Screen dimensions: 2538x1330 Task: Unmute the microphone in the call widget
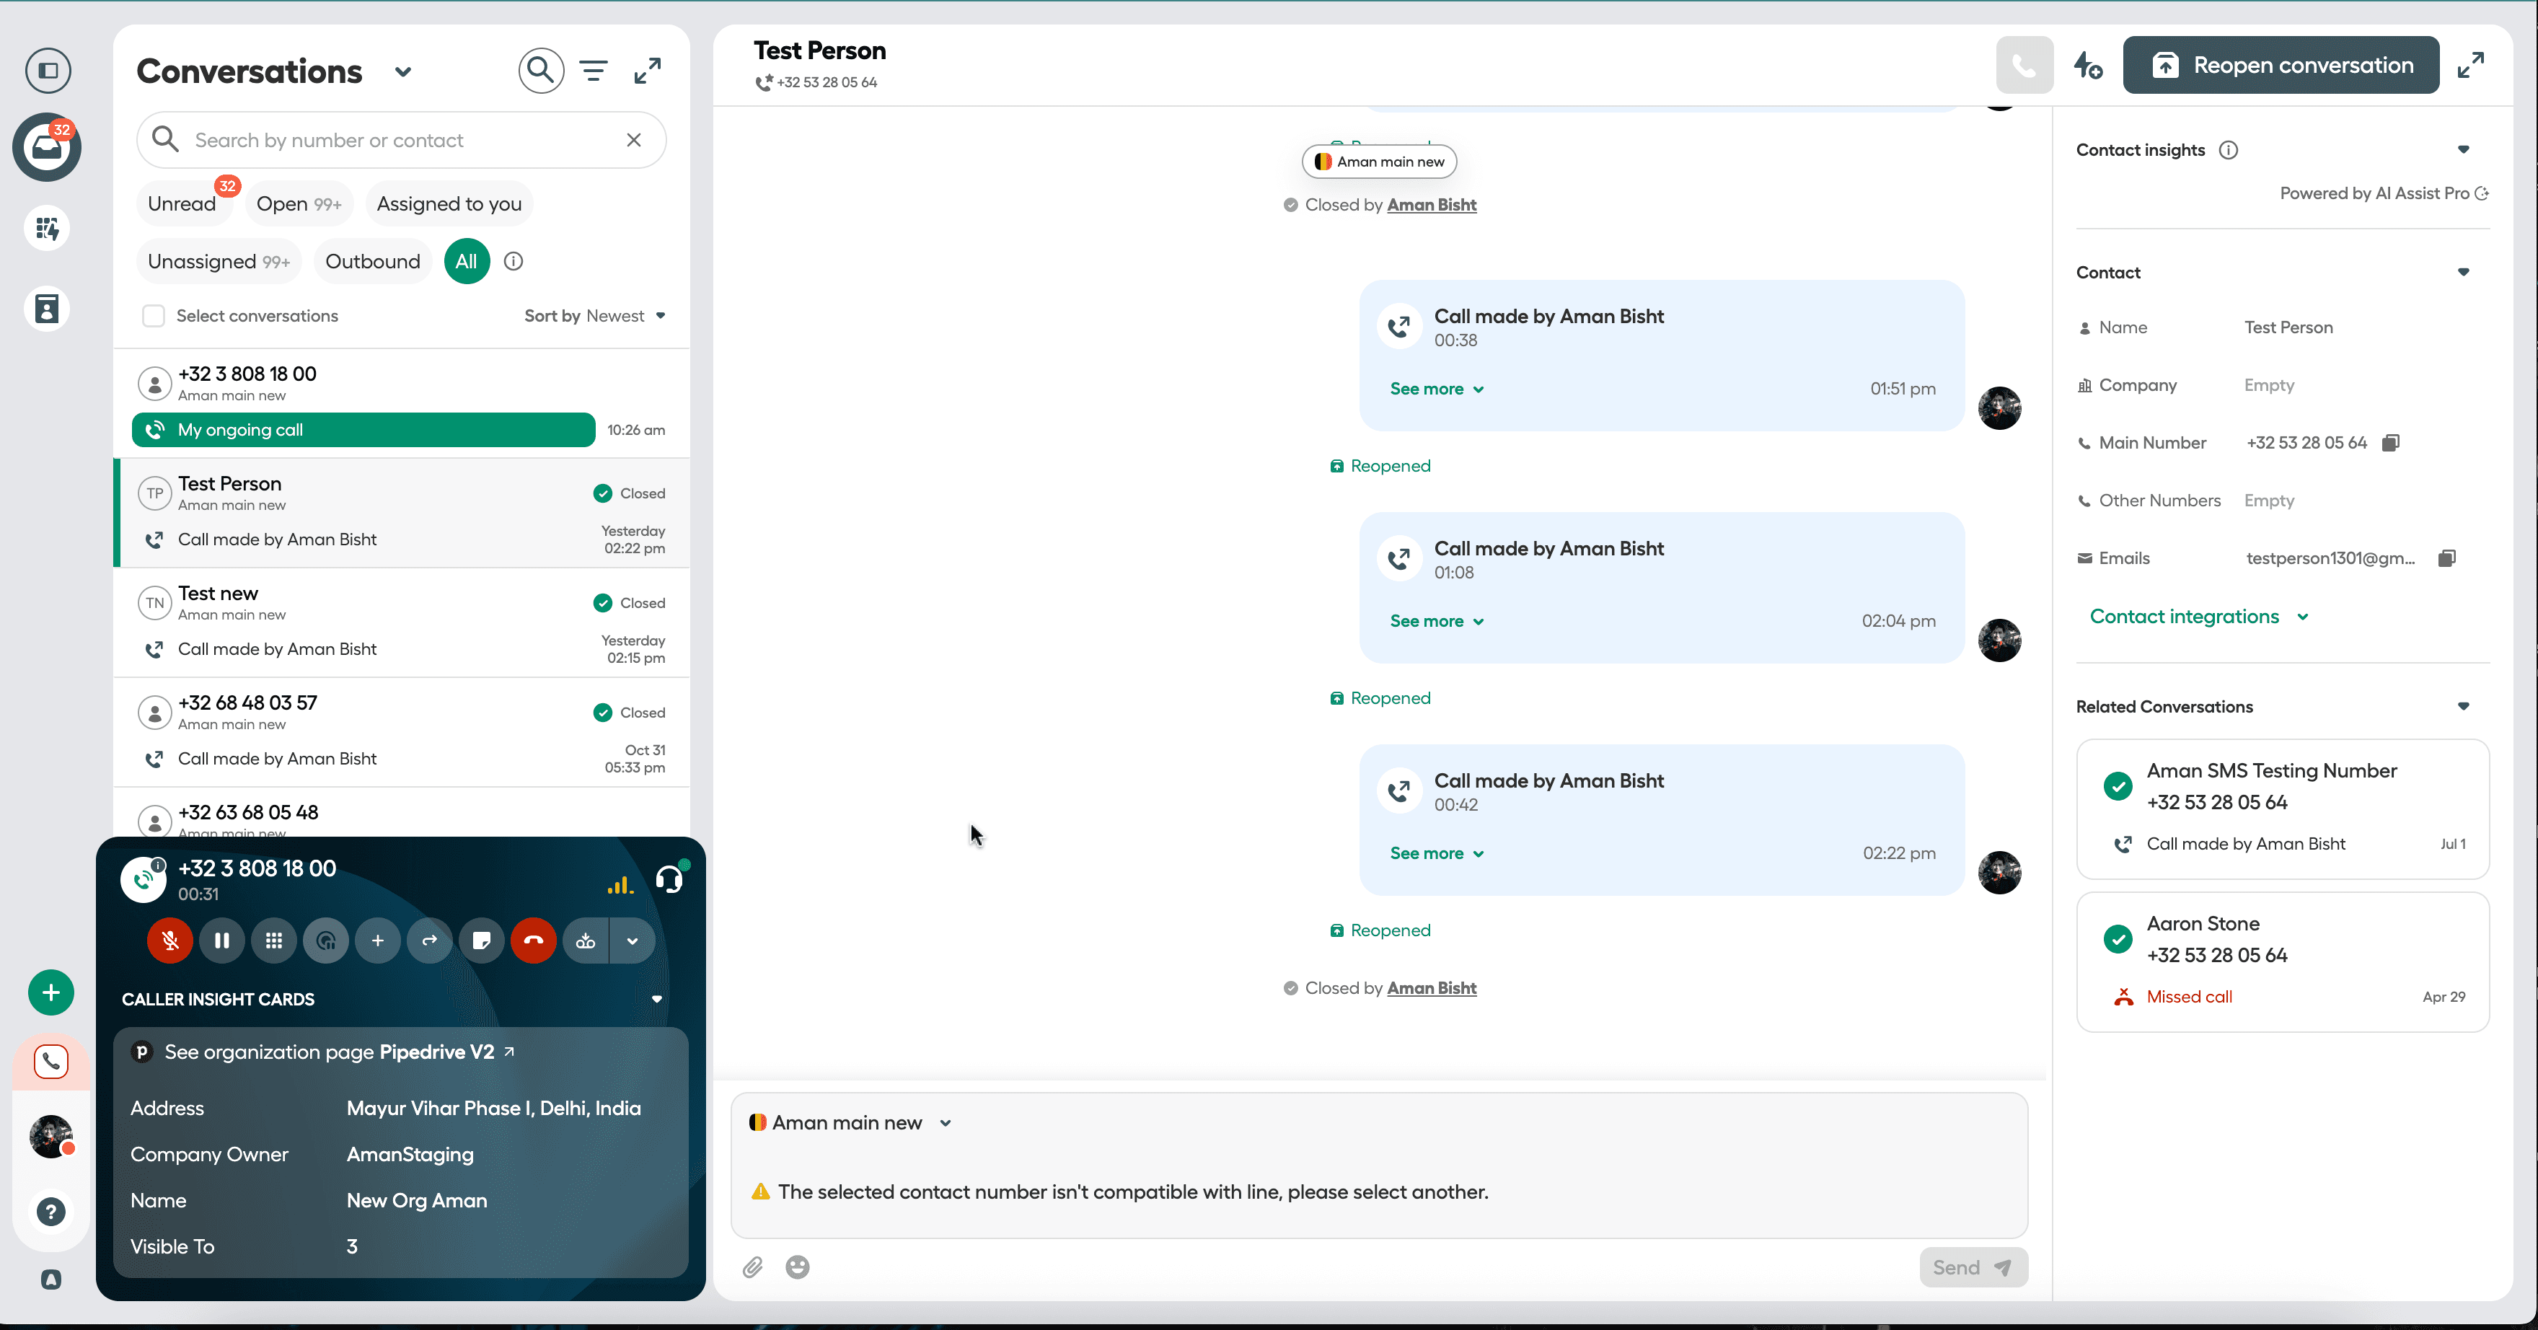coord(169,941)
